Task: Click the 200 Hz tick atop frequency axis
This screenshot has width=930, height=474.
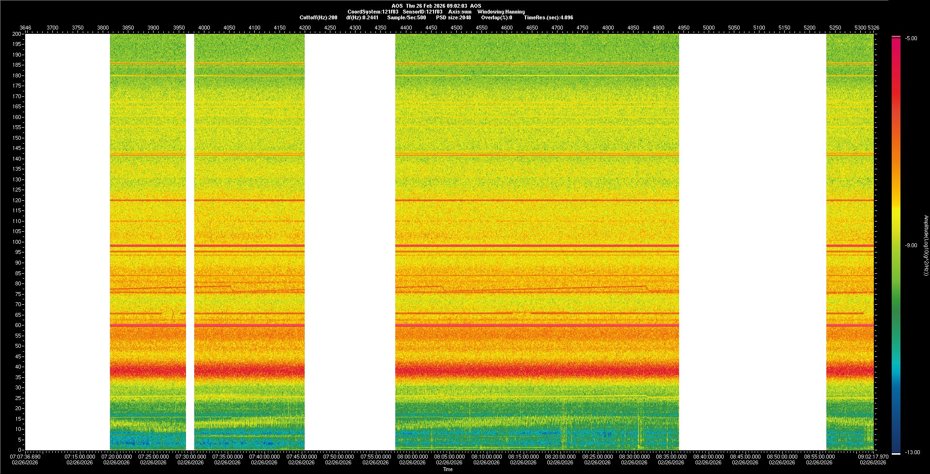Action: coord(17,34)
